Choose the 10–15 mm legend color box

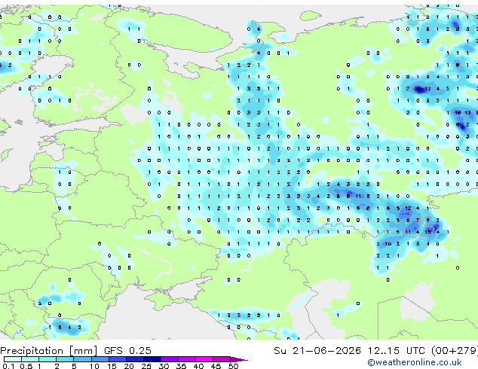[x=100, y=359]
